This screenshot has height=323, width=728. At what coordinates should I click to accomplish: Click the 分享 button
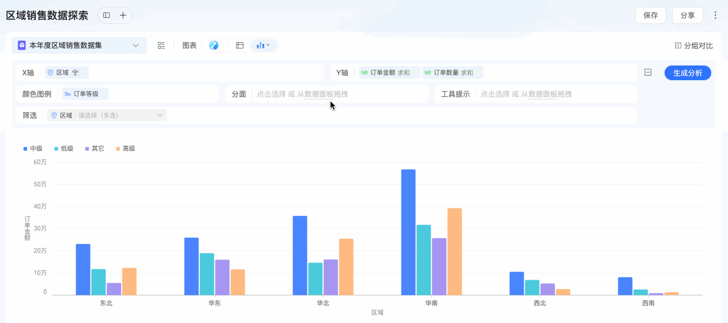[x=688, y=16]
